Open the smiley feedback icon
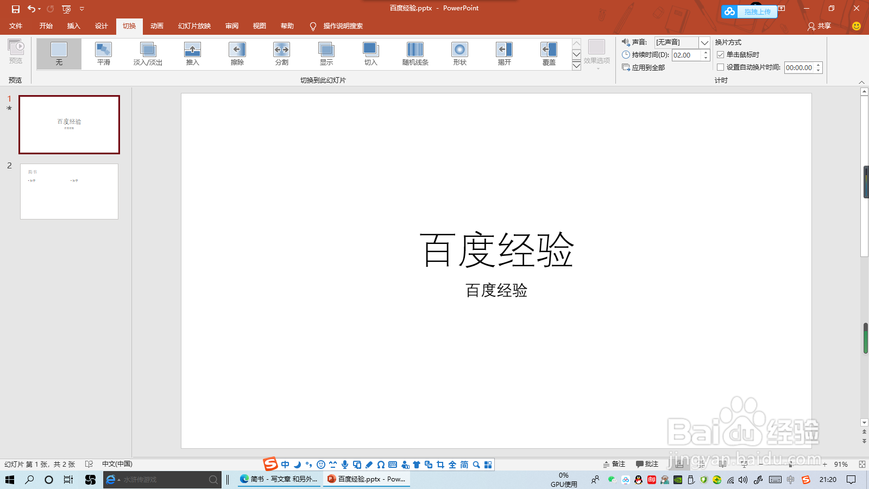This screenshot has height=489, width=869. click(x=857, y=26)
